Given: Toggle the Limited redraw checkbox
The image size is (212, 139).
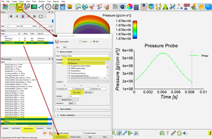Looking at the screenshot, I should (x=84, y=133).
